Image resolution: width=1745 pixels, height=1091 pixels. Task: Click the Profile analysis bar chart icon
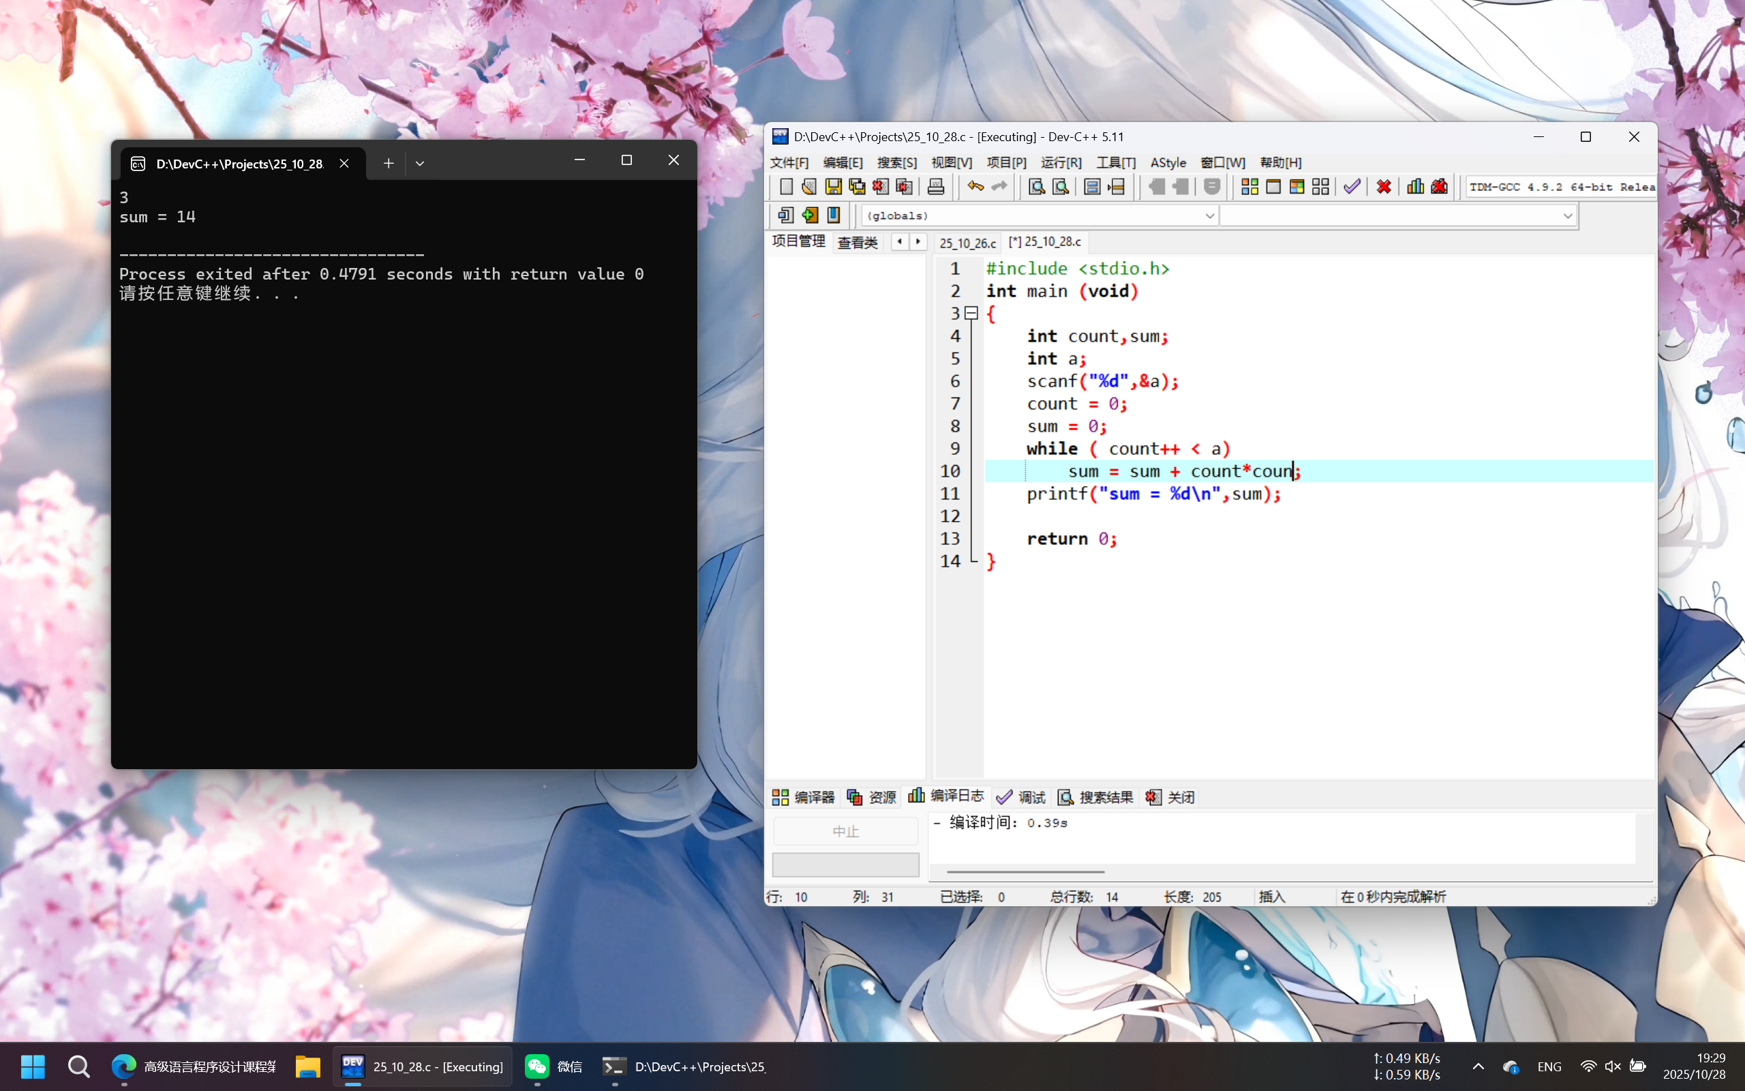1415,187
